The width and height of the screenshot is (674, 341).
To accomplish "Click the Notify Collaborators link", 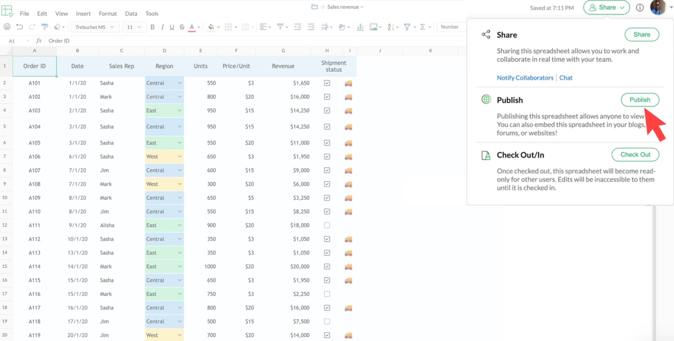I will point(525,78).
